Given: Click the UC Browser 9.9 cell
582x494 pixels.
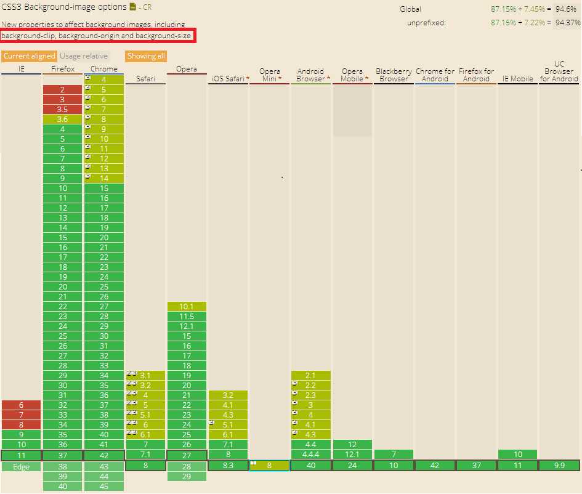Looking at the screenshot, I should tap(559, 466).
